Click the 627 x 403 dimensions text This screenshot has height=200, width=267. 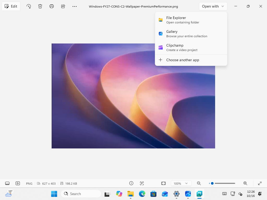(49, 184)
